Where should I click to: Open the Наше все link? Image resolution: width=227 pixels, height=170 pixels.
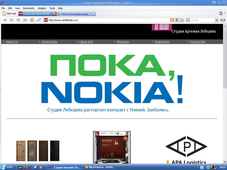point(86,42)
